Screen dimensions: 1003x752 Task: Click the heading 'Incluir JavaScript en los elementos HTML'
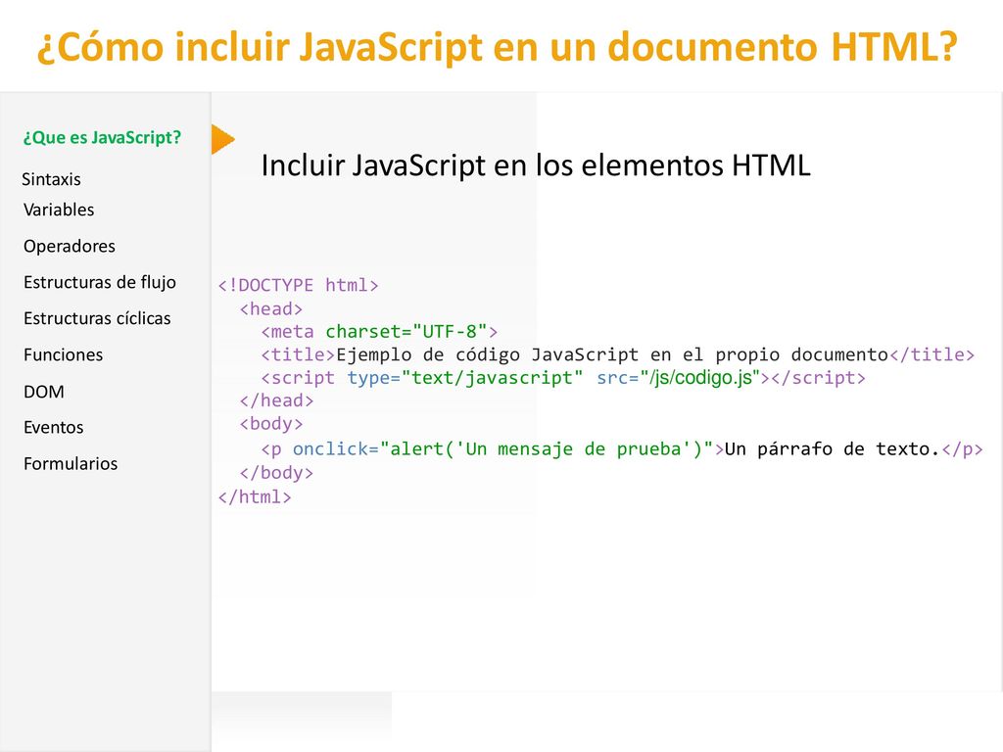pyautogui.click(x=536, y=164)
